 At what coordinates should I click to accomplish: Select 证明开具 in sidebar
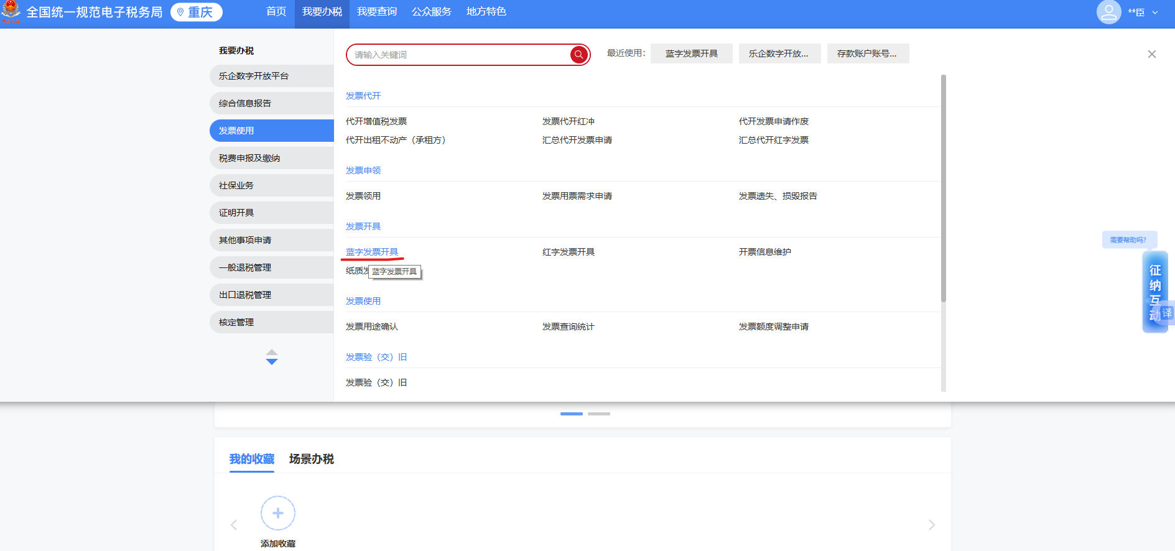coord(272,213)
